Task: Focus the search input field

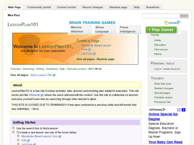Action: [161, 16]
